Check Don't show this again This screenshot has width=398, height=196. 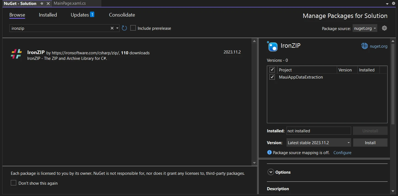(13, 183)
